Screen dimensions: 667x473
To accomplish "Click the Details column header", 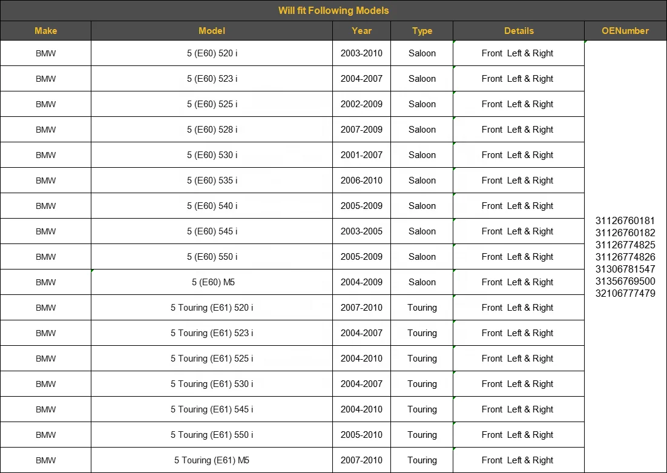I will tap(519, 31).
